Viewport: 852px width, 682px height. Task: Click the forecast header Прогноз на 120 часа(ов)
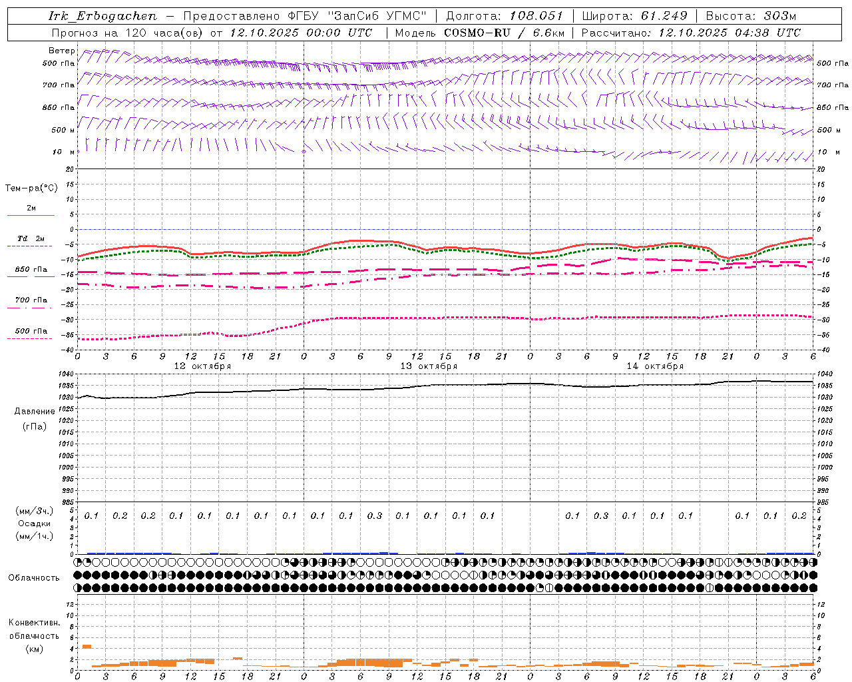tap(128, 33)
